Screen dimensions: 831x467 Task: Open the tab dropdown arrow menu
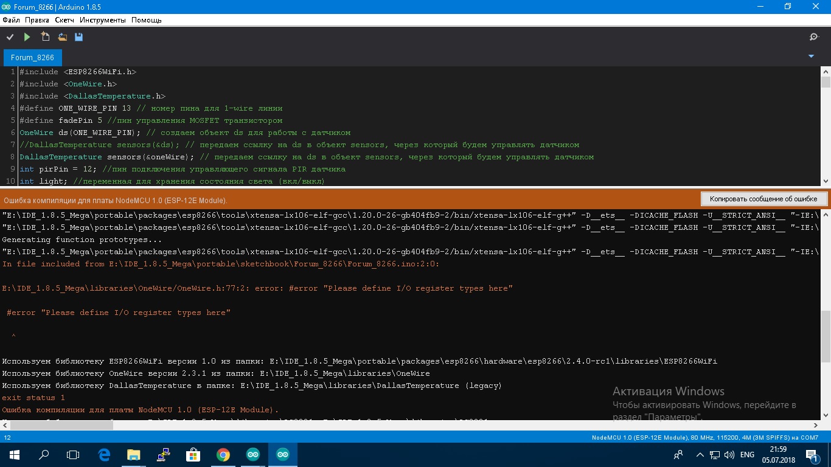811,57
